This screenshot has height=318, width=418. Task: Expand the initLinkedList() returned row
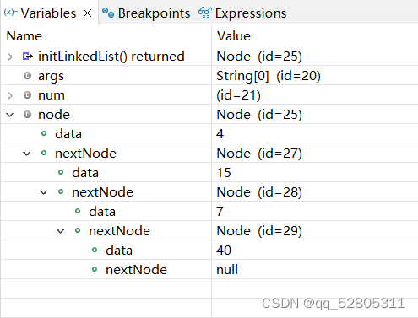(x=10, y=57)
